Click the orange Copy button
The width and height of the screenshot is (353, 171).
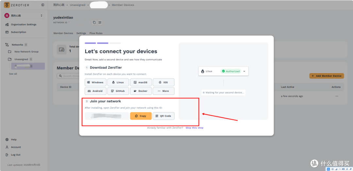coord(141,116)
